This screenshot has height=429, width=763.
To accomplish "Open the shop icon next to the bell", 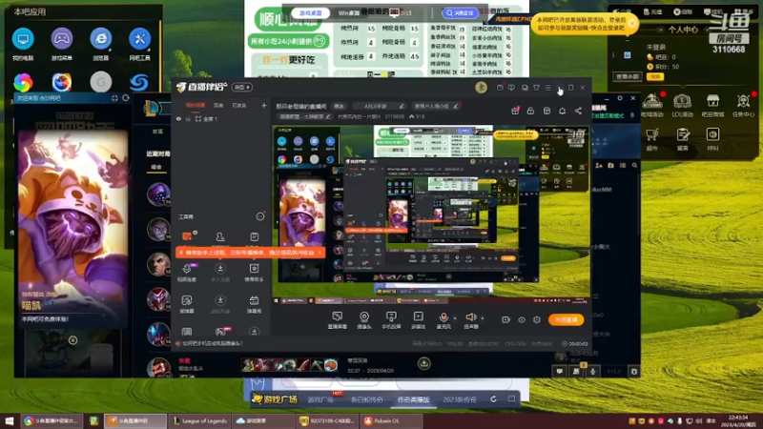I will pyautogui.click(x=546, y=111).
